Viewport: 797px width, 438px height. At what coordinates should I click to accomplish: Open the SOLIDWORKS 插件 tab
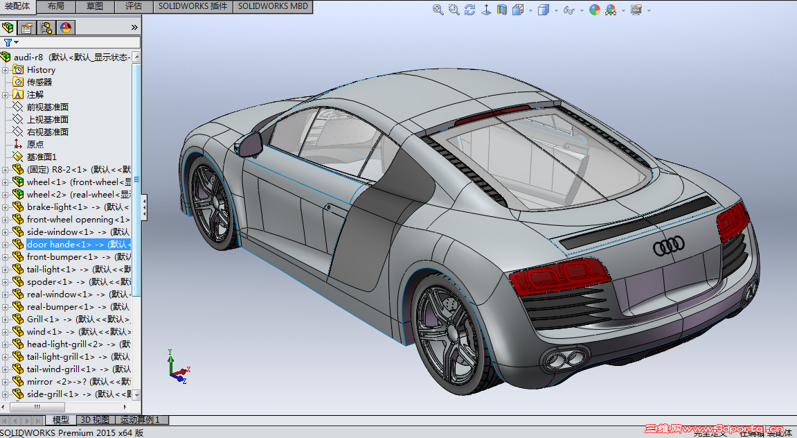(x=192, y=6)
